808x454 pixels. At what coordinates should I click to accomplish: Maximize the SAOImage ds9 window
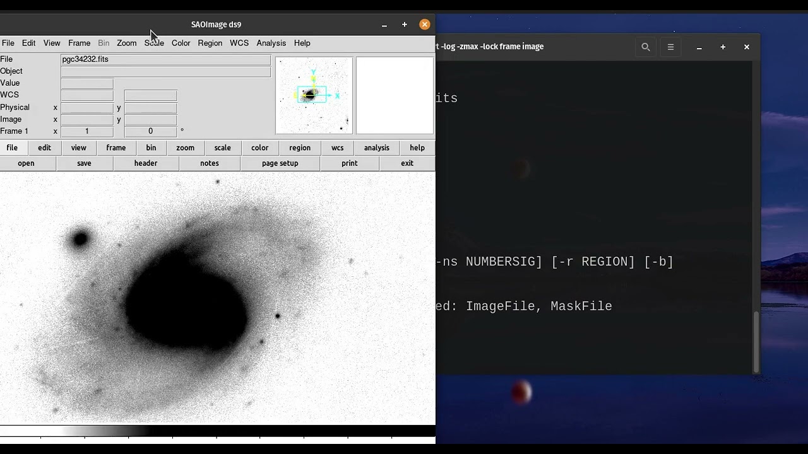pyautogui.click(x=404, y=25)
